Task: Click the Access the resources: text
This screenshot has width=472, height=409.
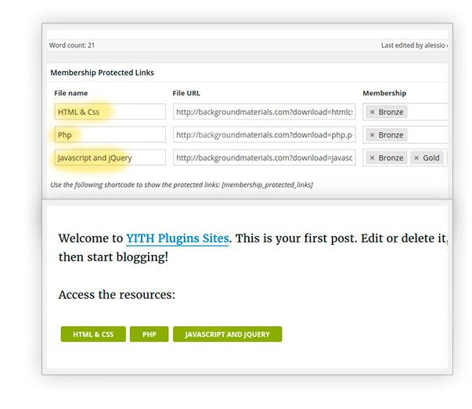Action: click(x=117, y=295)
